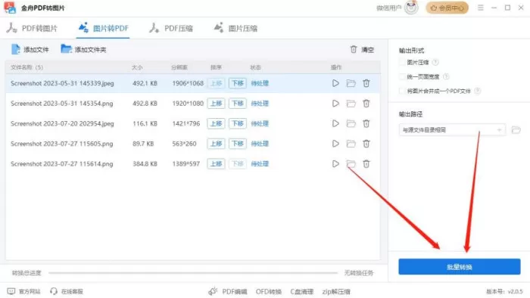Click the 添加文件 button
The image size is (530, 298).
pyautogui.click(x=30, y=50)
